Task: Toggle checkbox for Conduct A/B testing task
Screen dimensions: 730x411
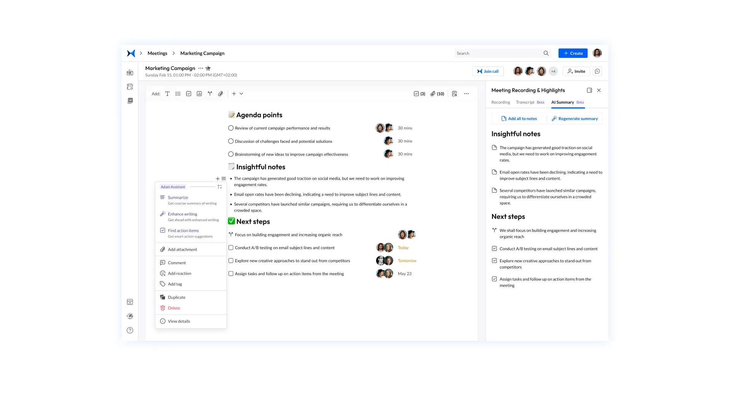Action: pyautogui.click(x=231, y=247)
